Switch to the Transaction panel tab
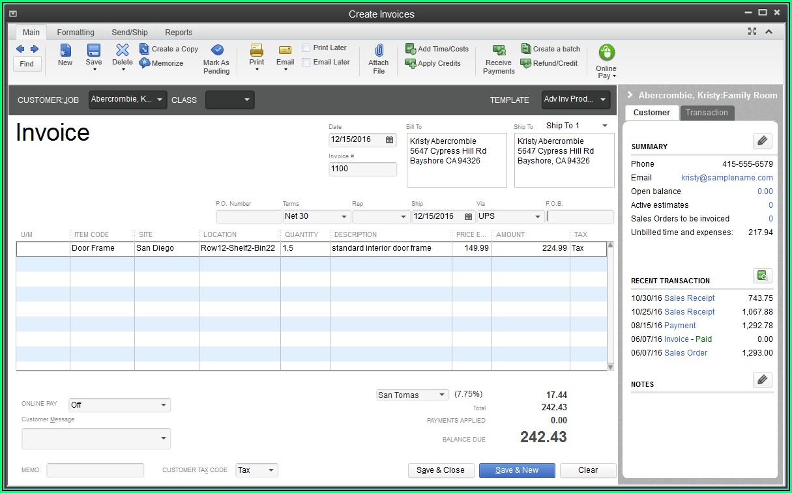This screenshot has width=792, height=493. (707, 113)
